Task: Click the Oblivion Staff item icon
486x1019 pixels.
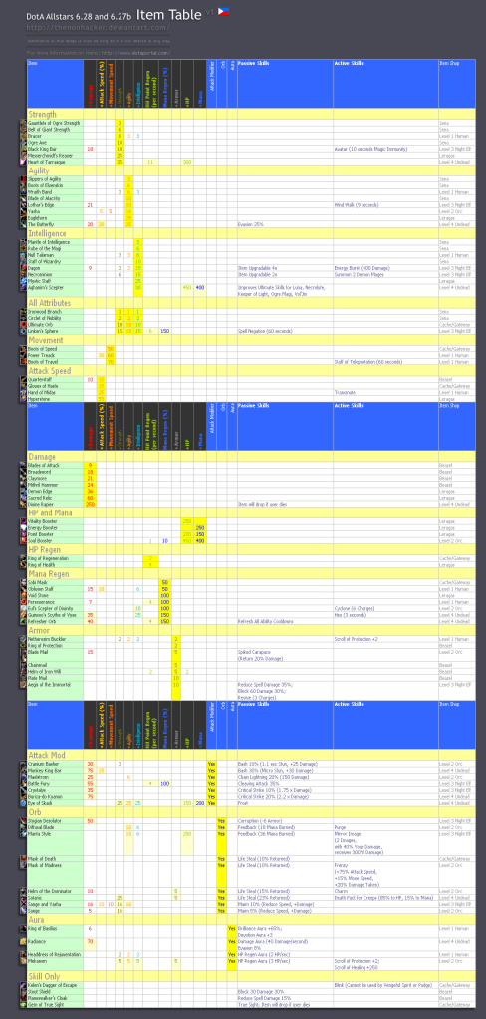Action: (23, 589)
